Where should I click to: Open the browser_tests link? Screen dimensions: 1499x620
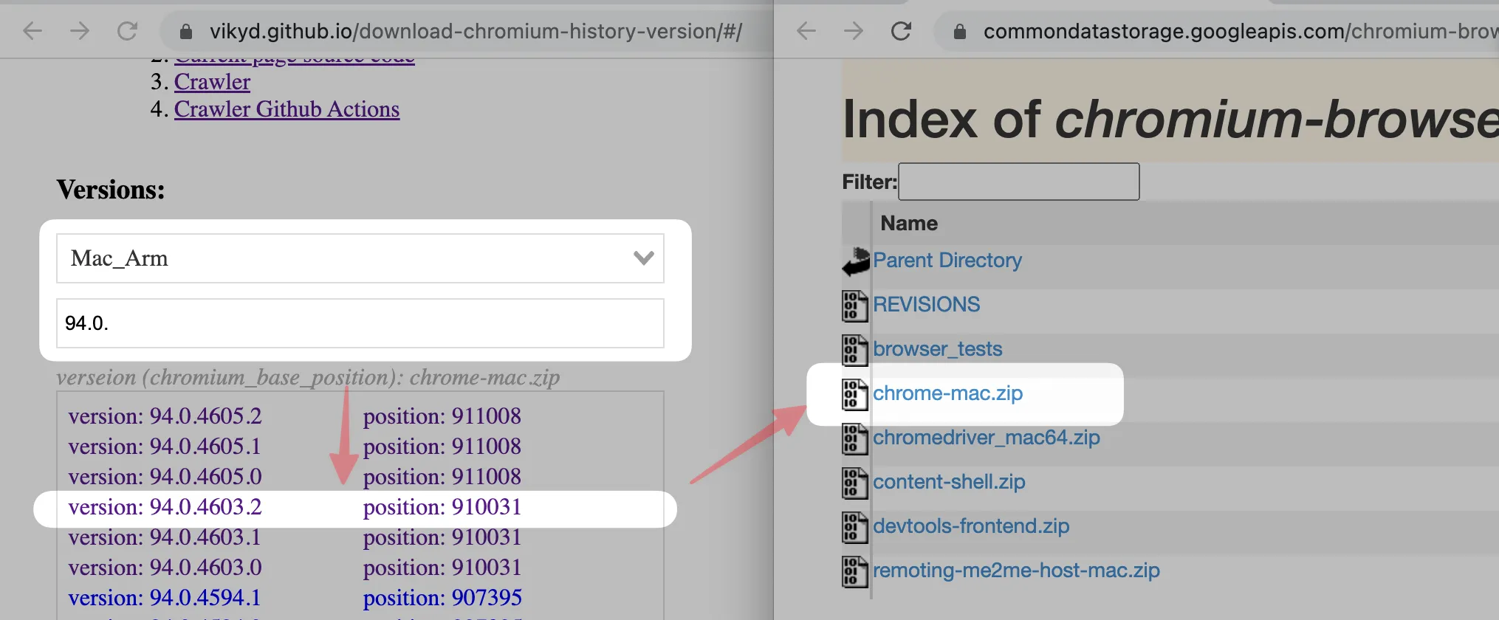coord(937,348)
